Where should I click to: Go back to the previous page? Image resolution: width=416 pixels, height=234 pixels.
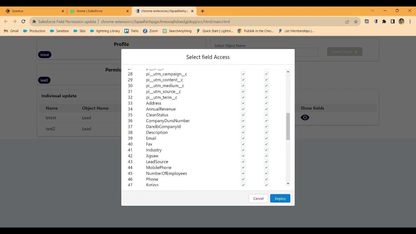[x=6, y=21]
